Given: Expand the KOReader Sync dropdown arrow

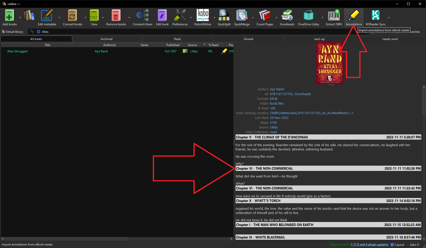Looking at the screenshot, I should coord(389,18).
